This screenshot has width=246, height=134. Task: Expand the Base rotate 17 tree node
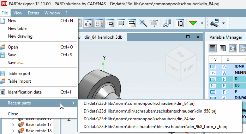coord(13,125)
